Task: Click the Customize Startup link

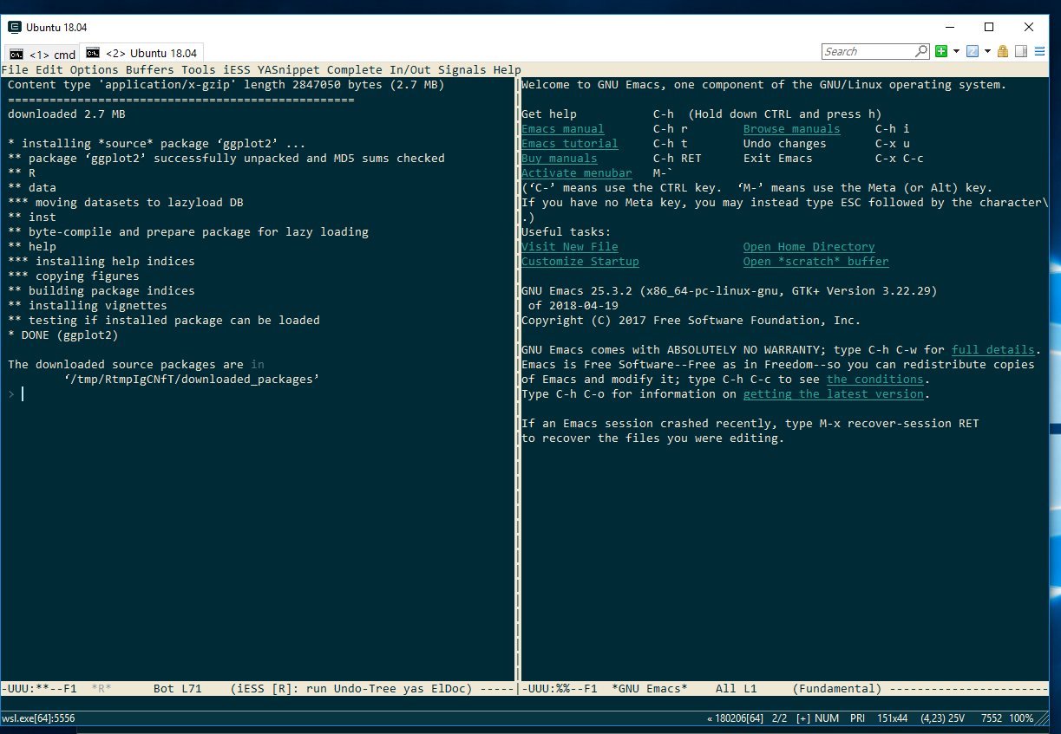Action: [580, 261]
